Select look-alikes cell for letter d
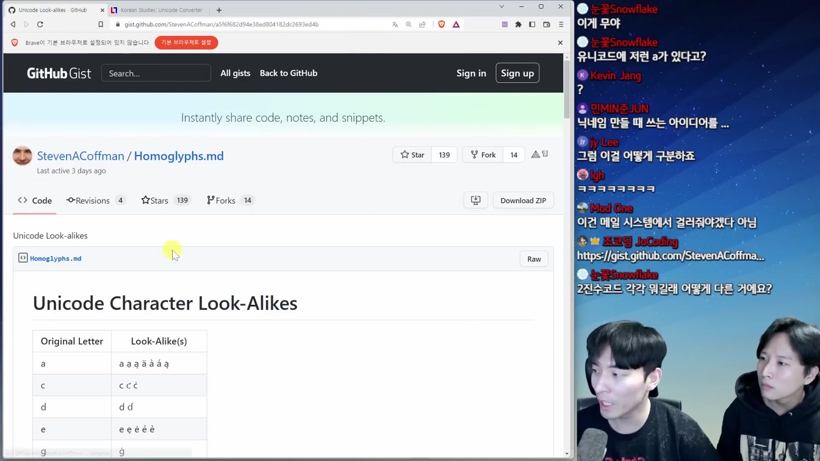The image size is (820, 461). click(159, 407)
